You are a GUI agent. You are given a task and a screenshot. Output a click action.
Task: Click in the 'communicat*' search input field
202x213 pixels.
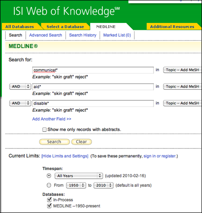point(93,70)
